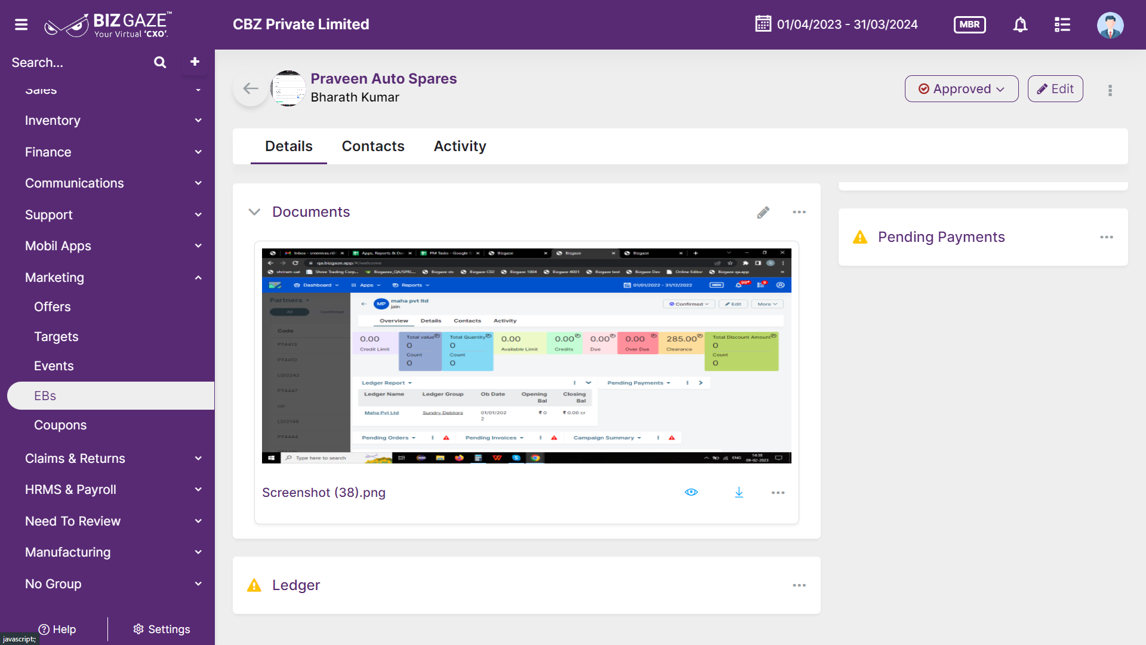Edit the Documents section with pencil
This screenshot has height=645, width=1146.
click(763, 212)
